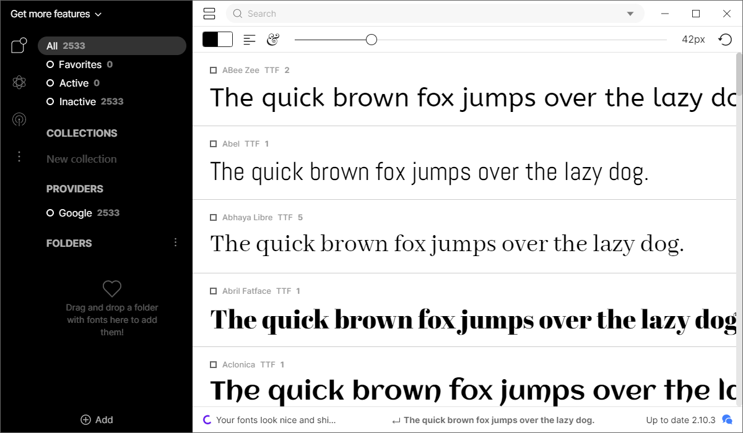743x433 pixels.
Task: Click the font size slider handle
Action: (371, 39)
